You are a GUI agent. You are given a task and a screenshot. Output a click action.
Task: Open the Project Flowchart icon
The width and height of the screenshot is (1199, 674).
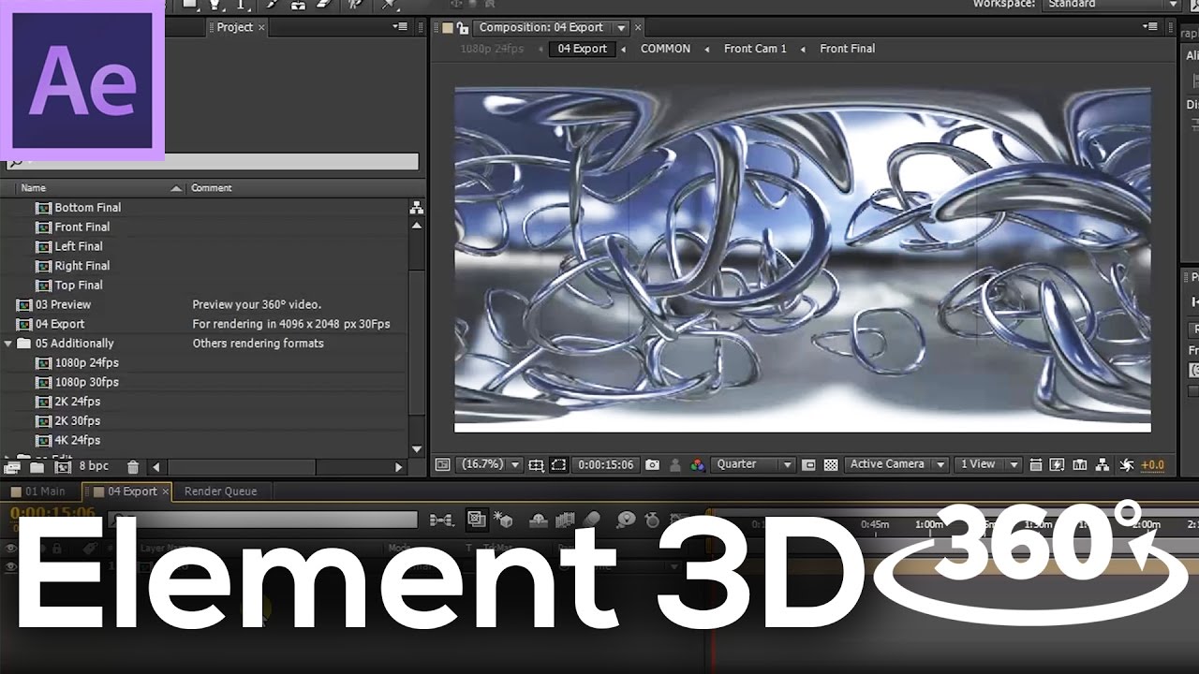[417, 208]
